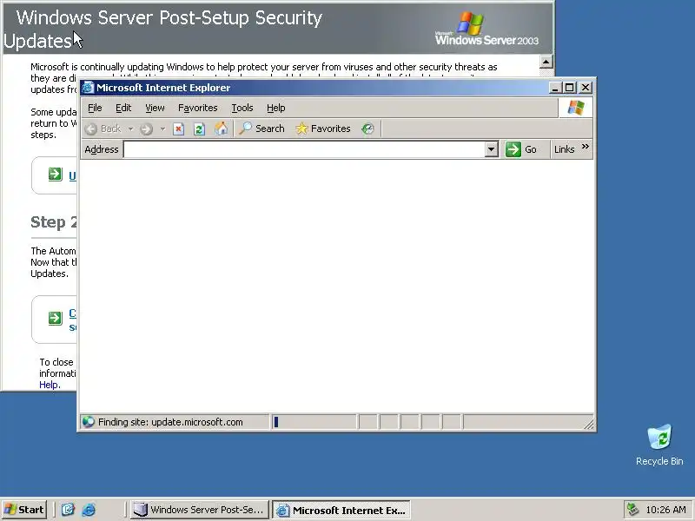Click inside the Address input field
Screen dimensions: 695x521
pyautogui.click(x=304, y=149)
